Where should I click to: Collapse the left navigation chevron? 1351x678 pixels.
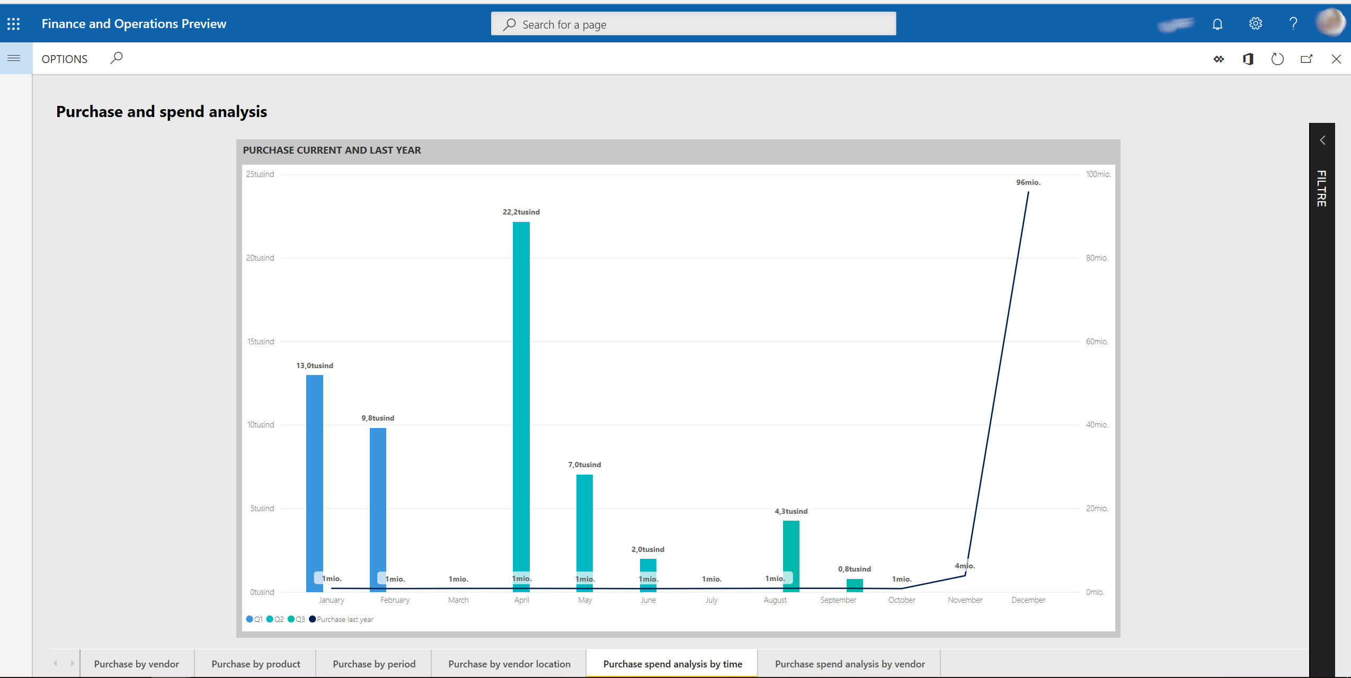click(x=15, y=58)
